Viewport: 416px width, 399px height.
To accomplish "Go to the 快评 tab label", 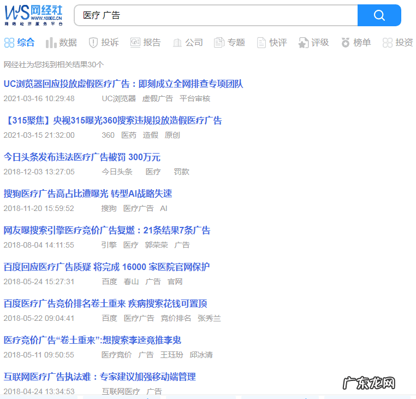I will click(278, 43).
